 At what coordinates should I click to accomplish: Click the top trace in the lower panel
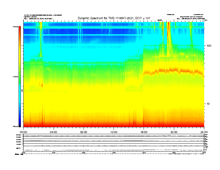tap(114, 136)
